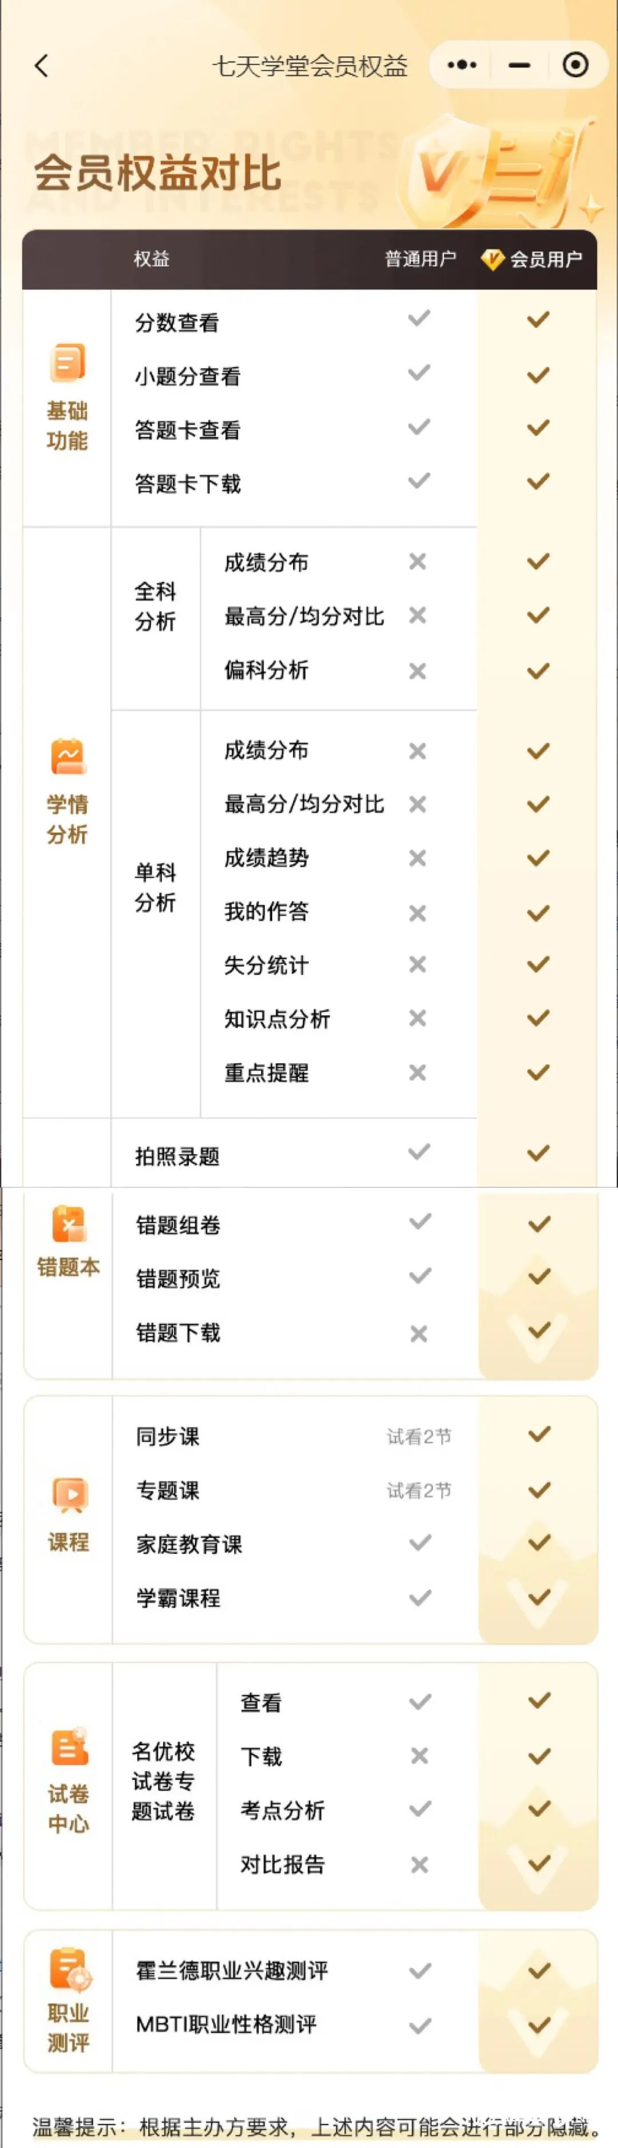Image resolution: width=618 pixels, height=2148 pixels.
Task: Tap the 基础功能 category icon
Action: click(x=68, y=363)
